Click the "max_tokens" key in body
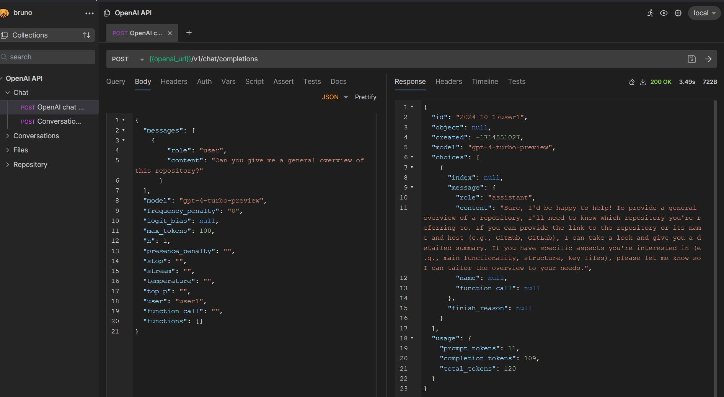 pos(167,231)
